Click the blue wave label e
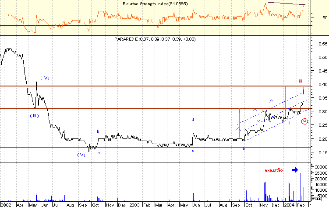This screenshot has width=329, height=207. click(244, 148)
